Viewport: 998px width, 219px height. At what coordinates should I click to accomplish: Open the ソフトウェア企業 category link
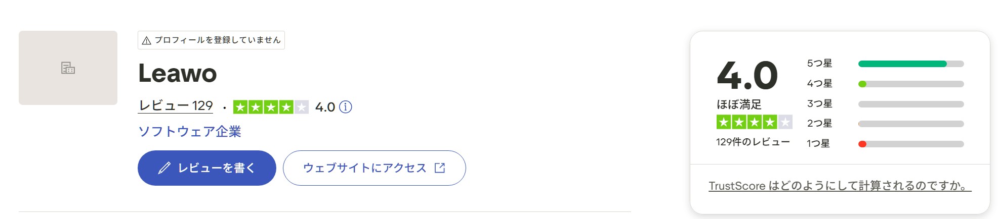(190, 132)
